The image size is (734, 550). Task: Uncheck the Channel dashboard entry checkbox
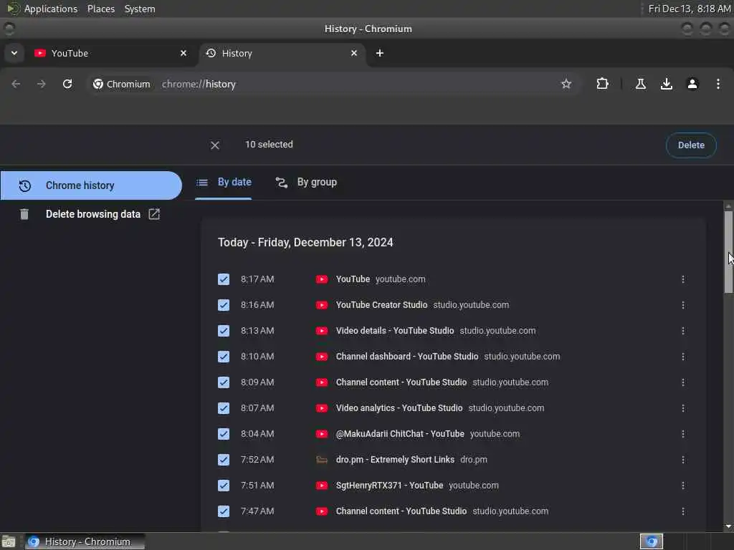[224, 357]
